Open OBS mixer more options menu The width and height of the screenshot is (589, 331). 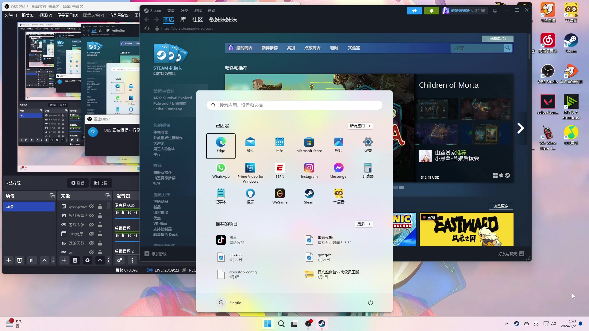[x=132, y=260]
